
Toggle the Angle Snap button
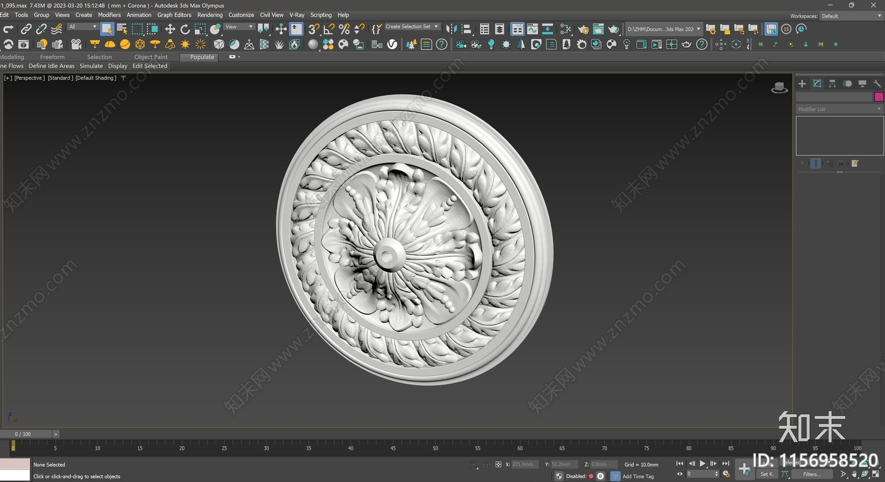[x=329, y=29]
